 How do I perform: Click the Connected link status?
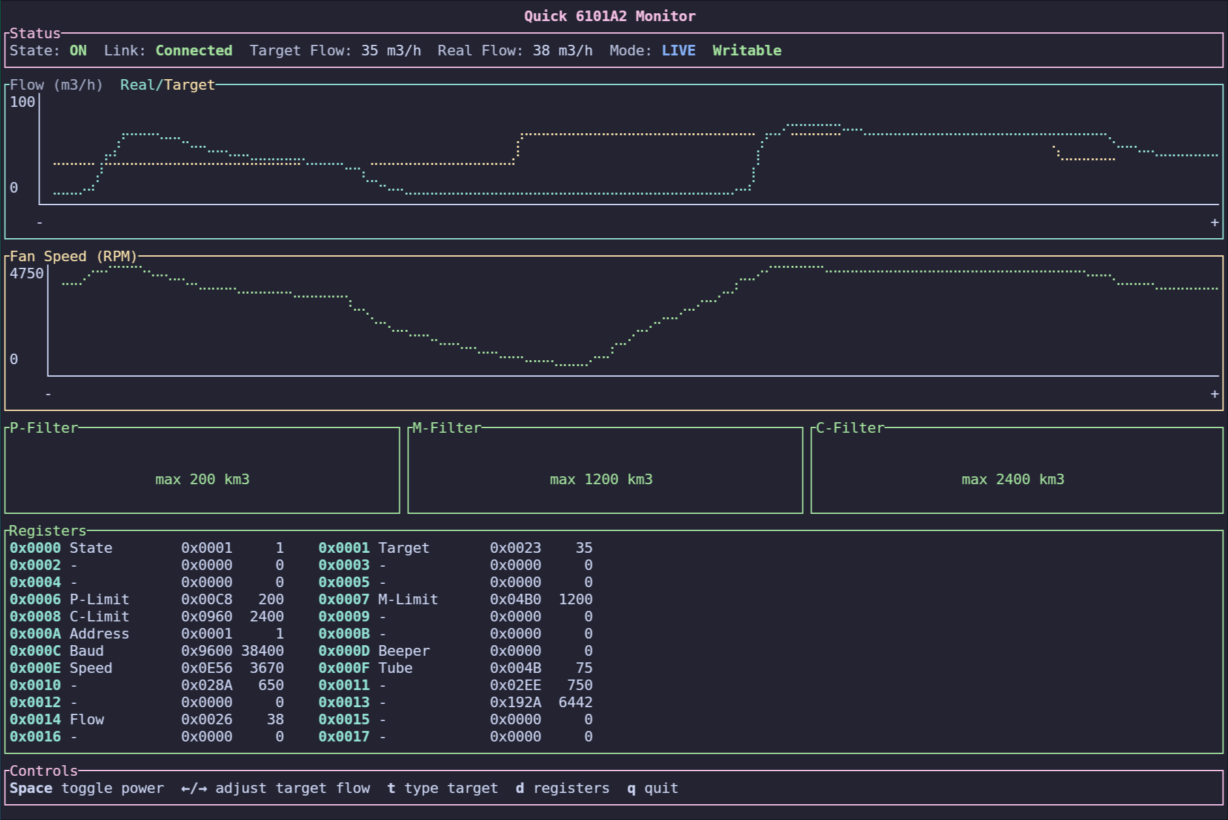click(x=193, y=51)
